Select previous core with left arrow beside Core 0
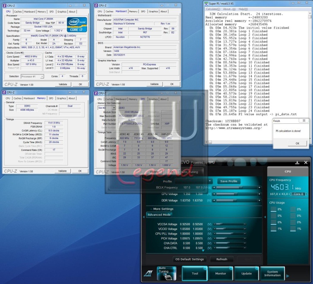The height and width of the screenshot is (284, 313). [x=290, y=194]
